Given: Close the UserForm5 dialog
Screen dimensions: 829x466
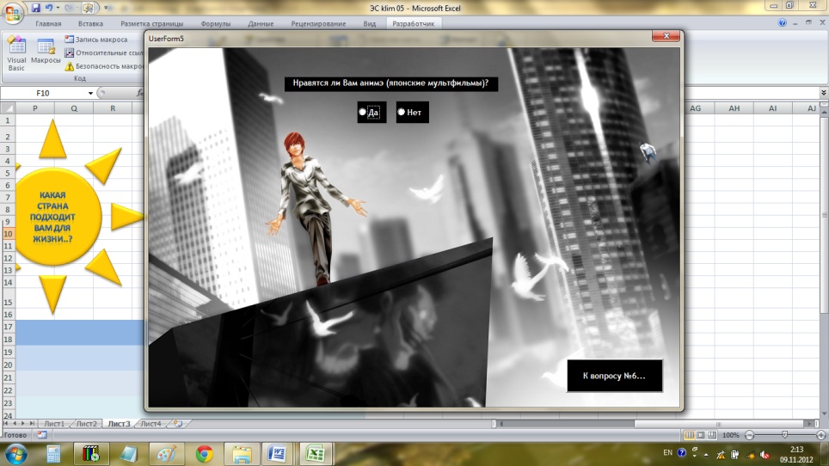Looking at the screenshot, I should point(666,36).
